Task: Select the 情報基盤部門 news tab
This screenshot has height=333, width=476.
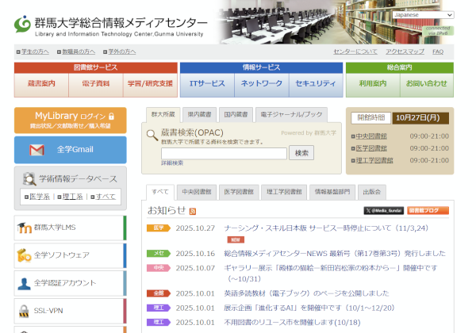Action: (x=332, y=192)
